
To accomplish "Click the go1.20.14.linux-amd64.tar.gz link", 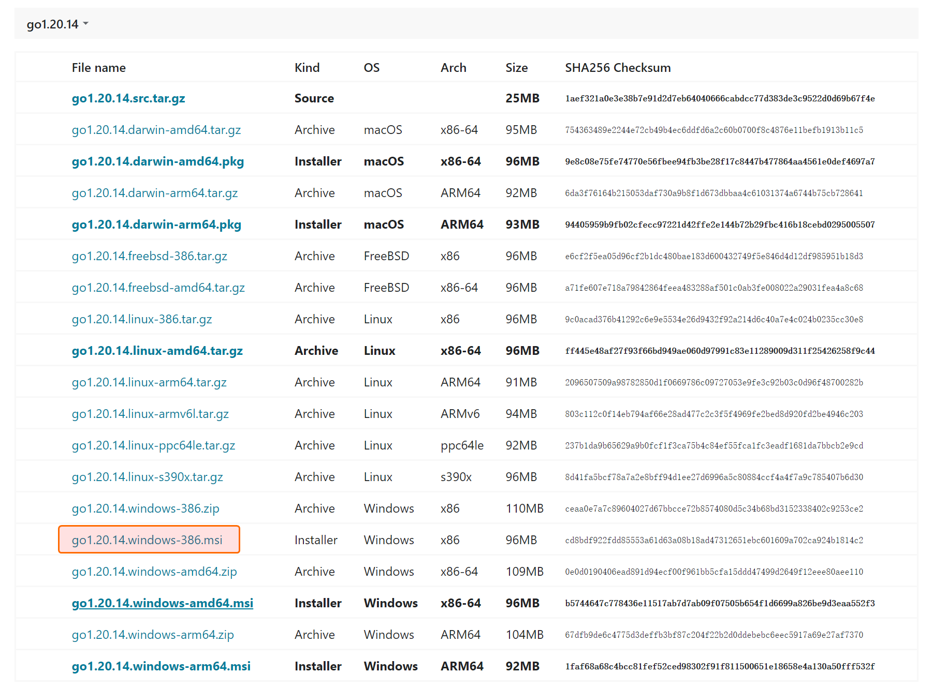I will pos(157,351).
